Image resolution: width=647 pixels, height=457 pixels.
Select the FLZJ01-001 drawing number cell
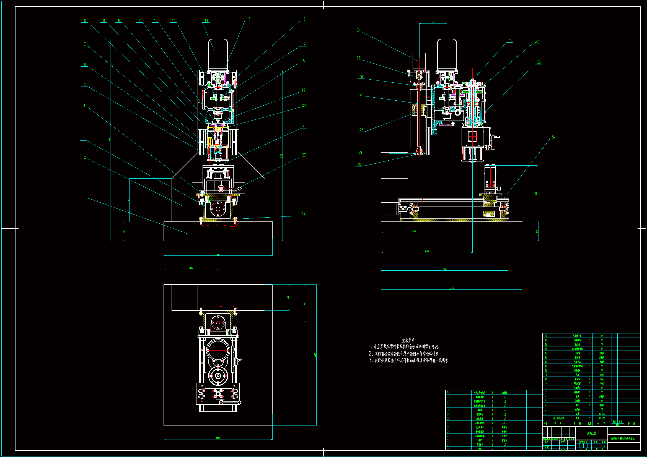click(558, 418)
